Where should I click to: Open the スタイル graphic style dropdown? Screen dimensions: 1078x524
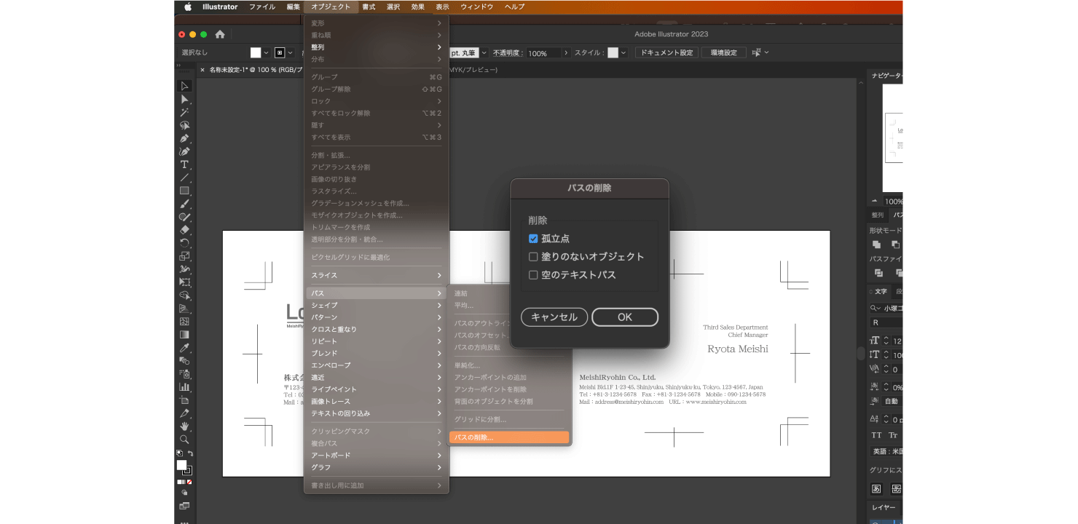coord(623,53)
